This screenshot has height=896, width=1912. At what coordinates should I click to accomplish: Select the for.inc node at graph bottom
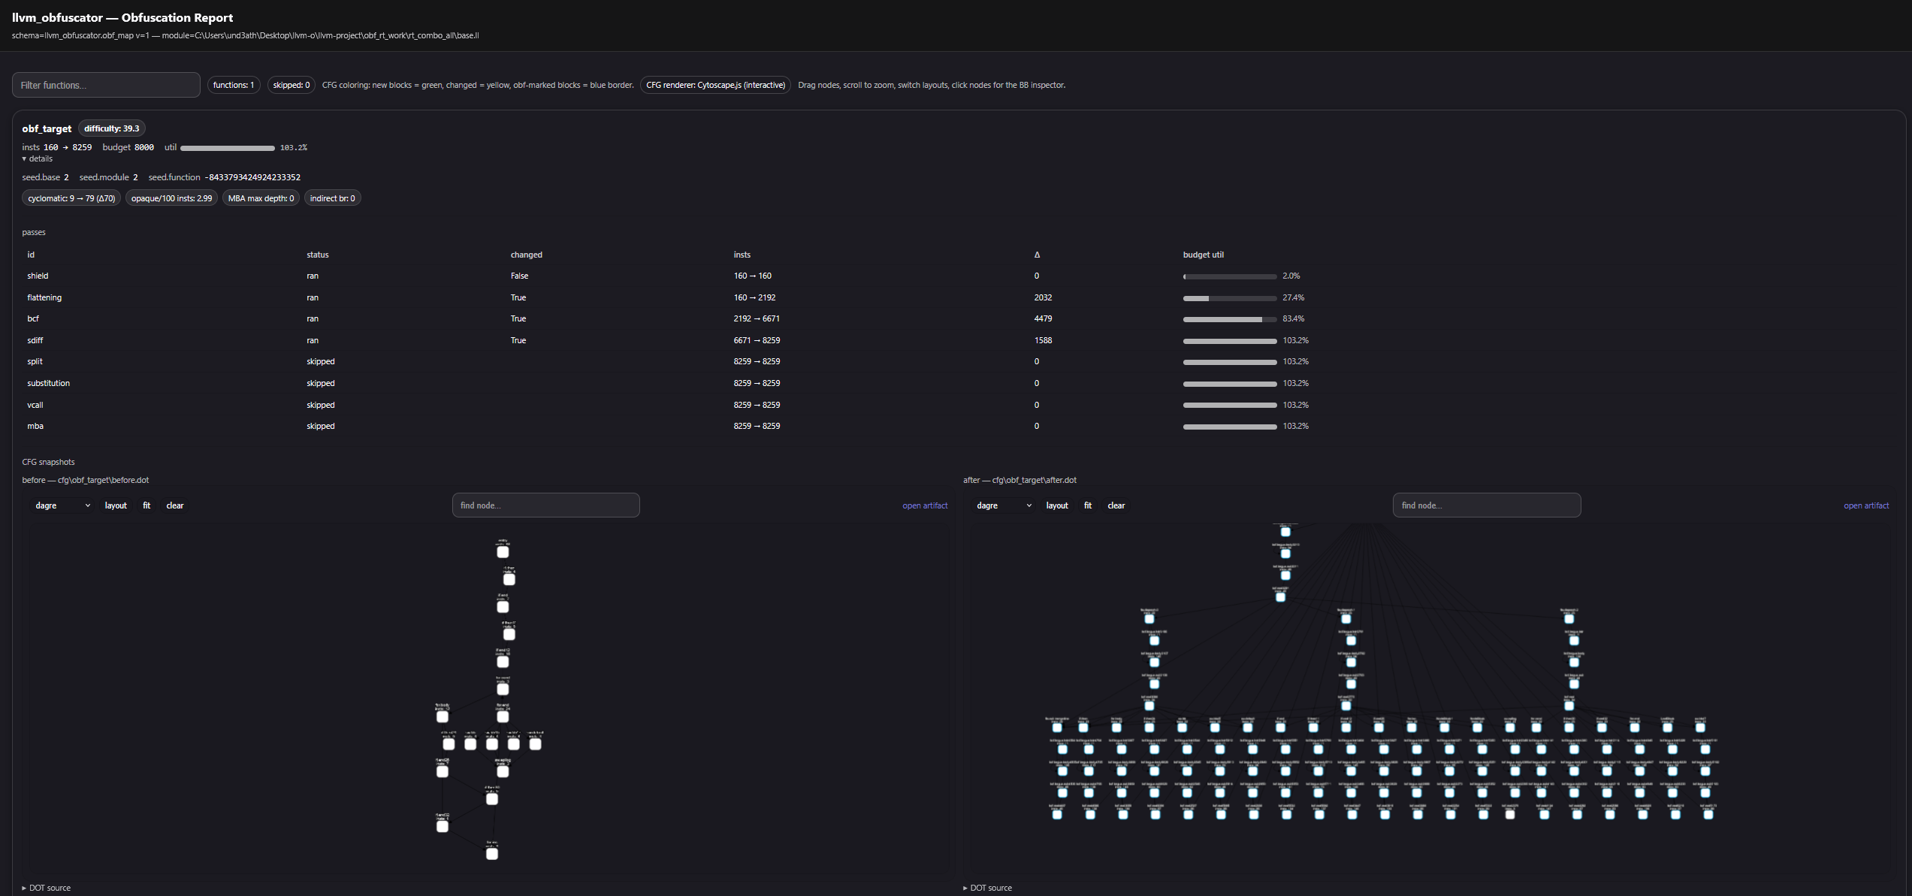(492, 854)
